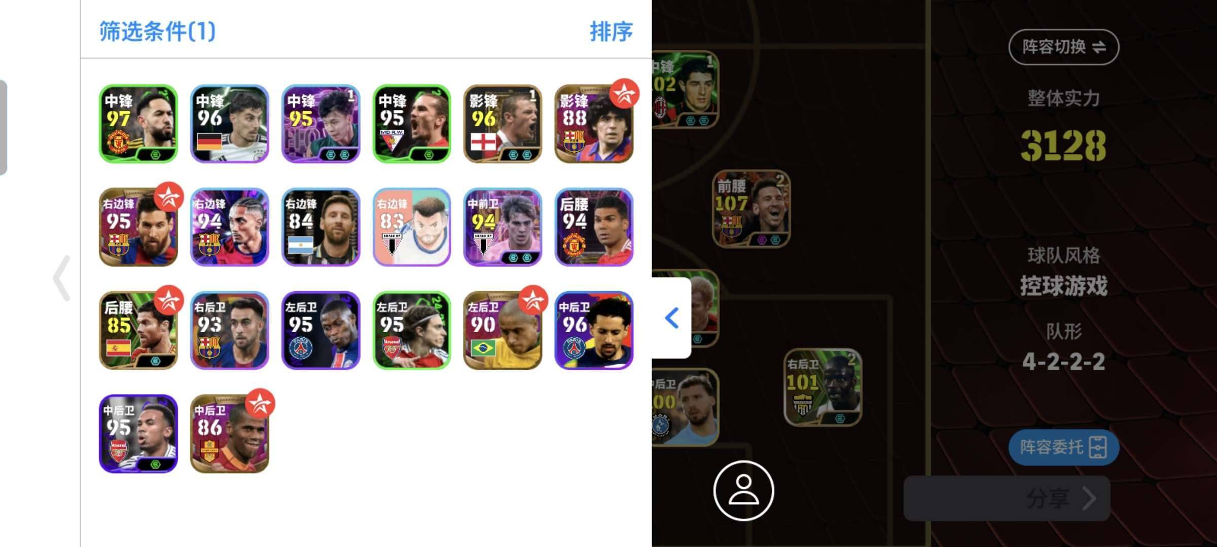Click the 阵容切换 lineup switch button
The image size is (1217, 547).
[x=1063, y=47]
